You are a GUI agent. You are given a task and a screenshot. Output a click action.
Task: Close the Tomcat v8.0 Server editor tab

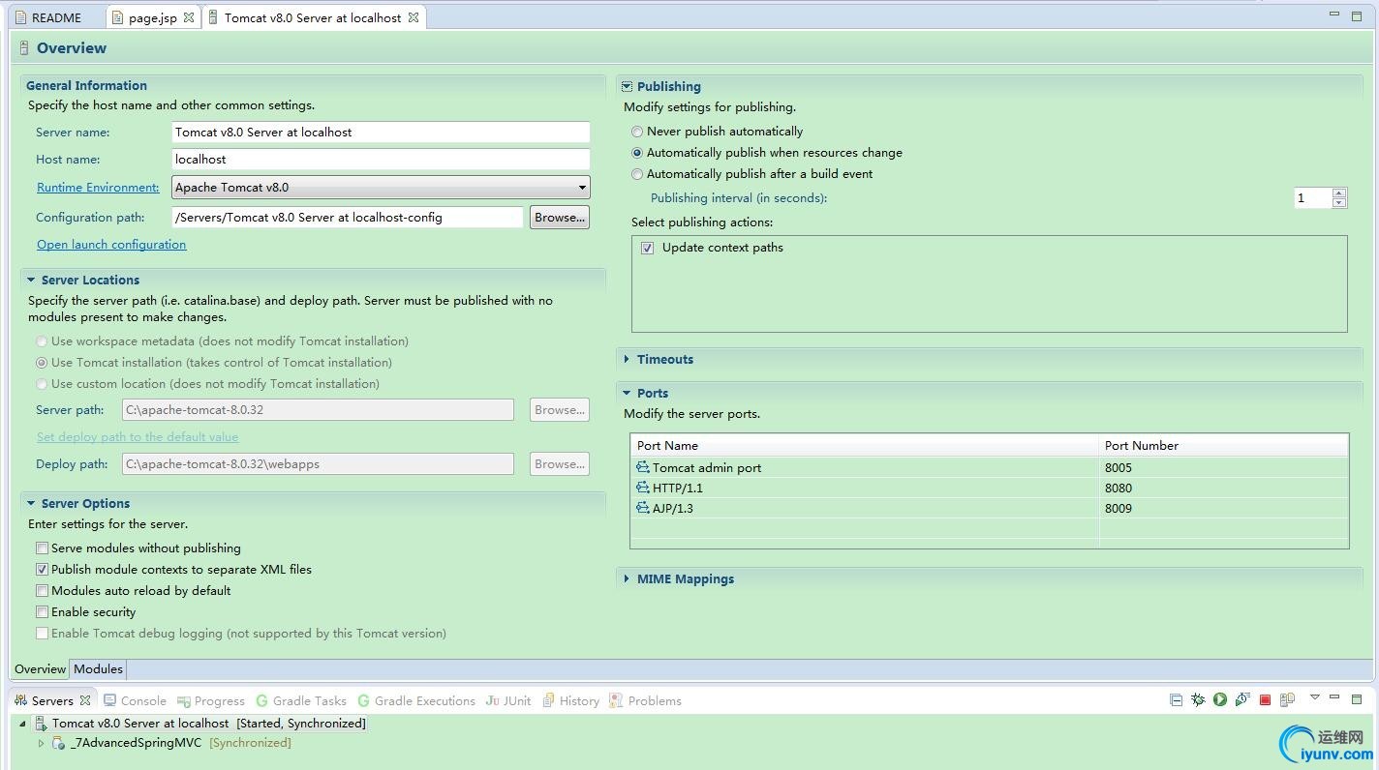coord(414,17)
